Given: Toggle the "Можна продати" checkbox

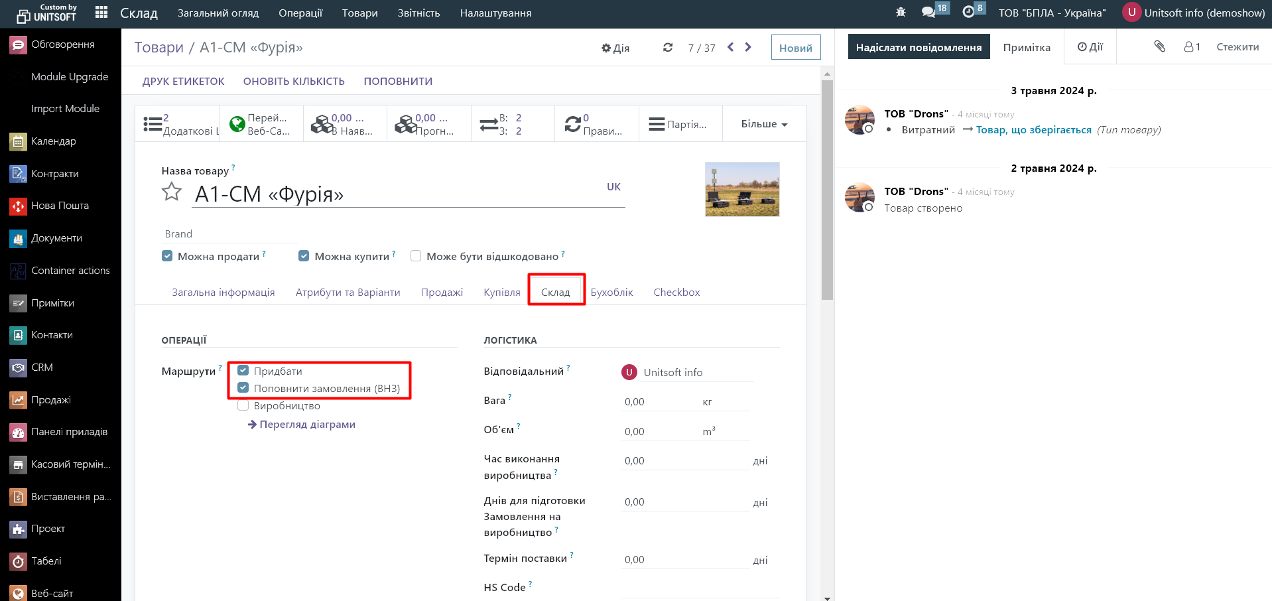Looking at the screenshot, I should click(x=167, y=256).
